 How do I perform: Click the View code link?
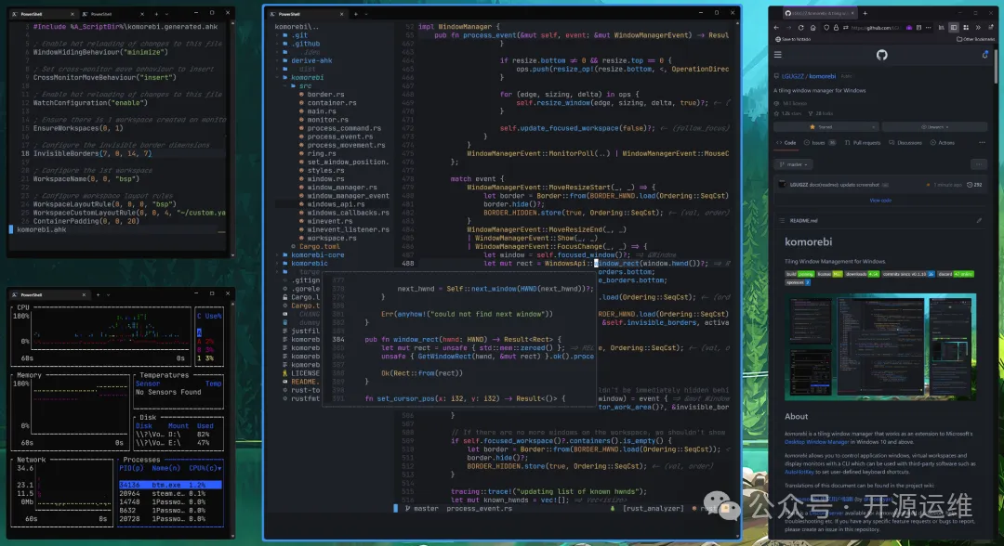(879, 200)
